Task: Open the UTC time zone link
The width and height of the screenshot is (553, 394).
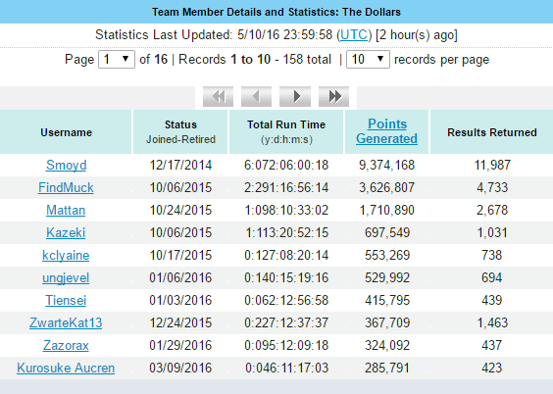Action: pyautogui.click(x=354, y=35)
